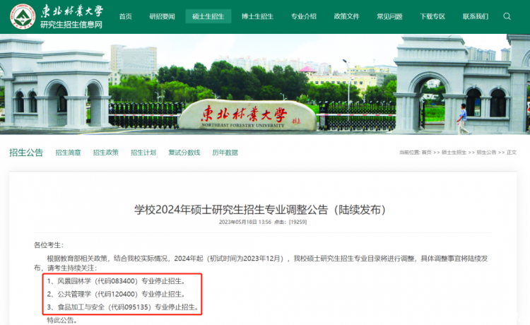The image size is (530, 325).
Task: Open 常见问题 in the navigation bar
Action: pyautogui.click(x=389, y=16)
